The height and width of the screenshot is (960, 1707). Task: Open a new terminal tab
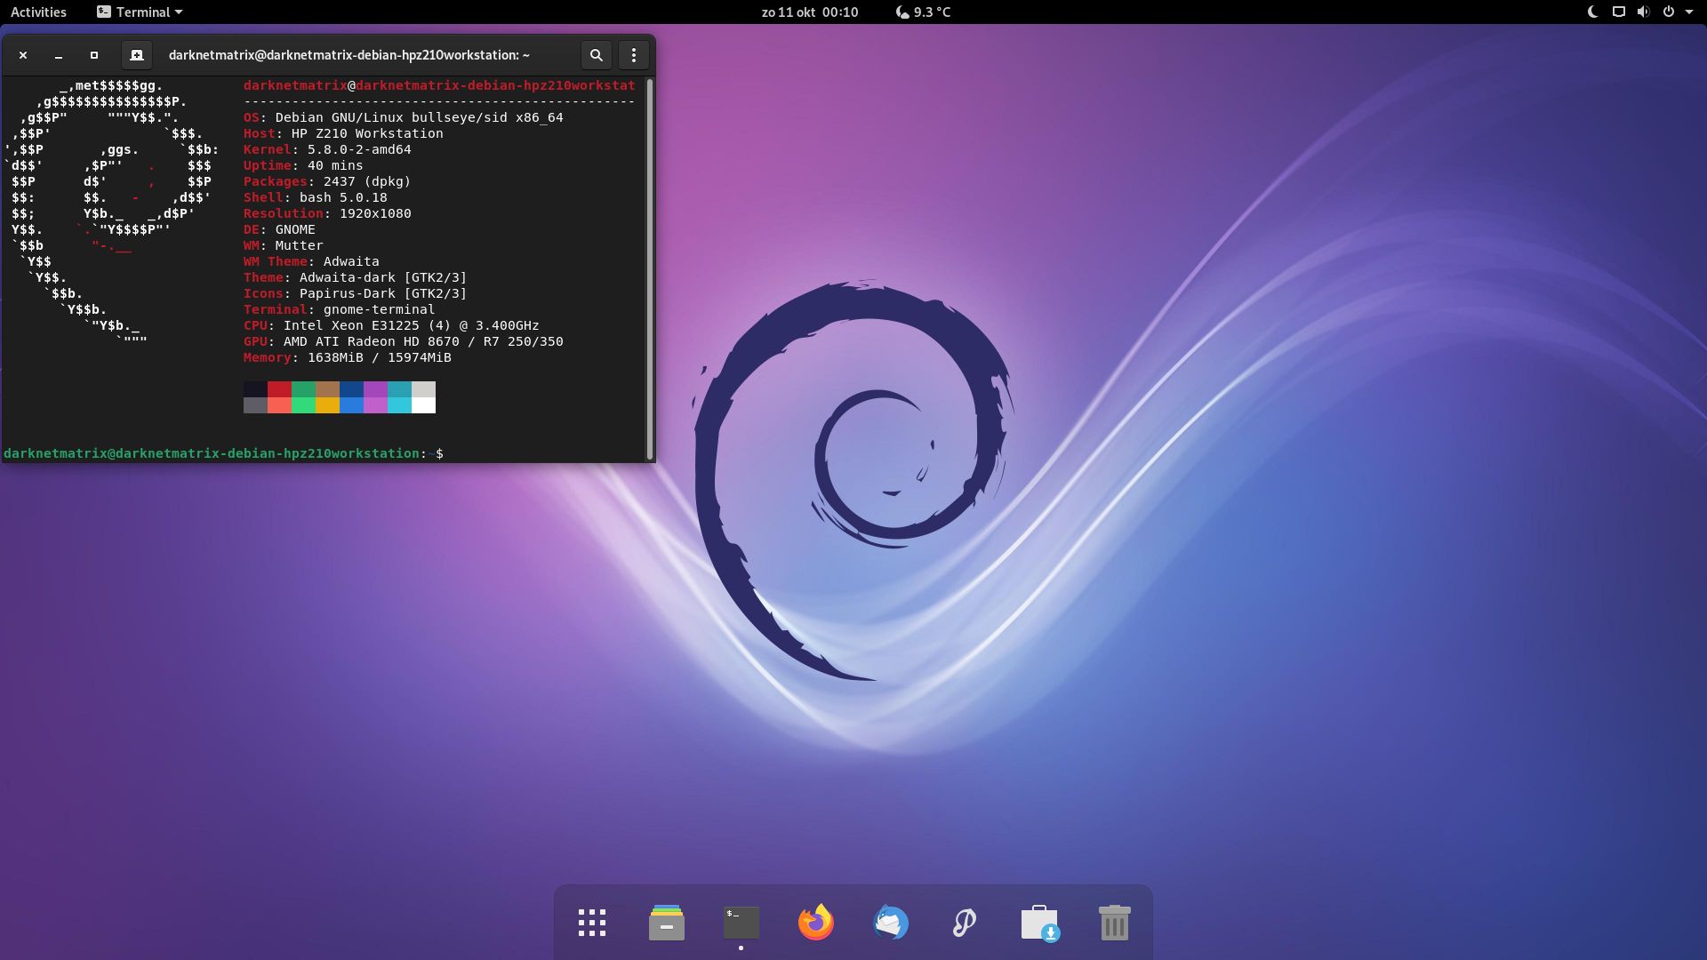pyautogui.click(x=137, y=54)
